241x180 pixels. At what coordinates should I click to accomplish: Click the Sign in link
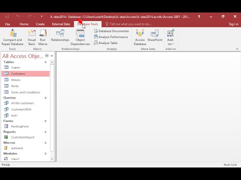click(233, 24)
